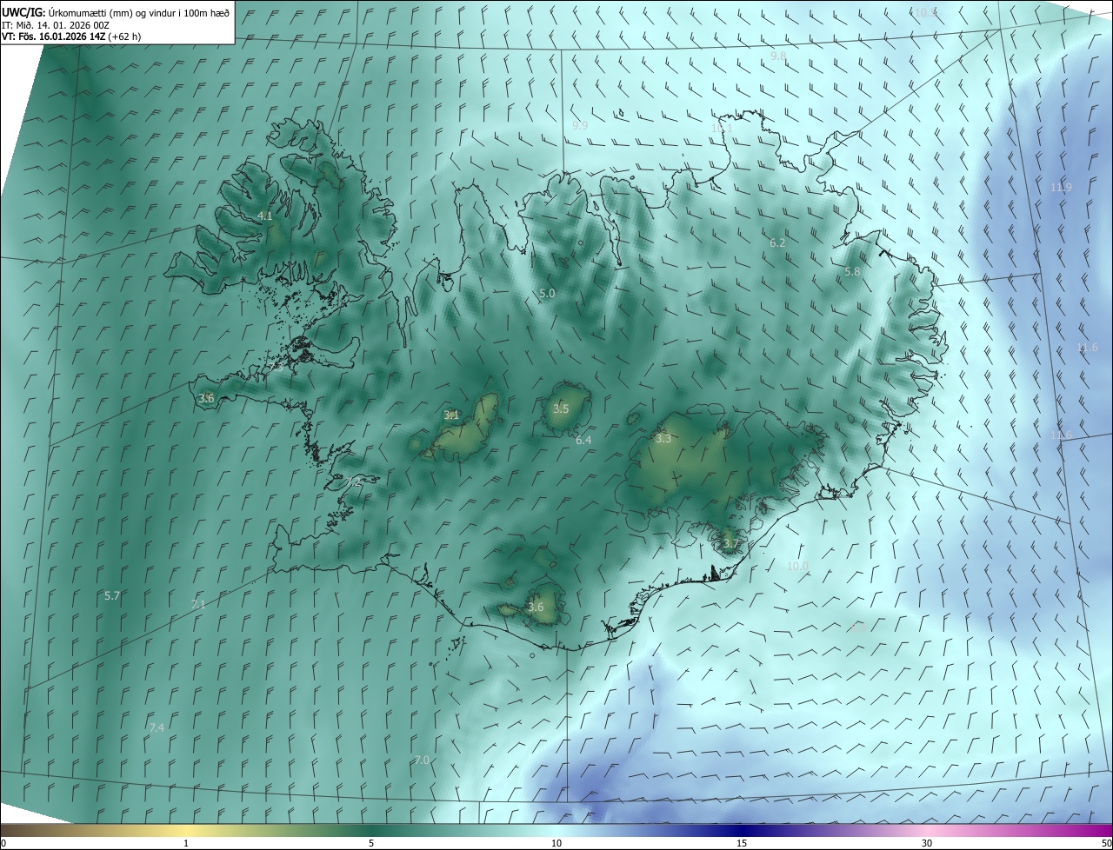The height and width of the screenshot is (850, 1113).
Task: Click the 3.1 value on the Langjökull glacier
Action: (x=451, y=415)
